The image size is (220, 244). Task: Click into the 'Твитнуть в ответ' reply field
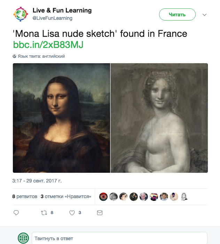click(x=119, y=238)
